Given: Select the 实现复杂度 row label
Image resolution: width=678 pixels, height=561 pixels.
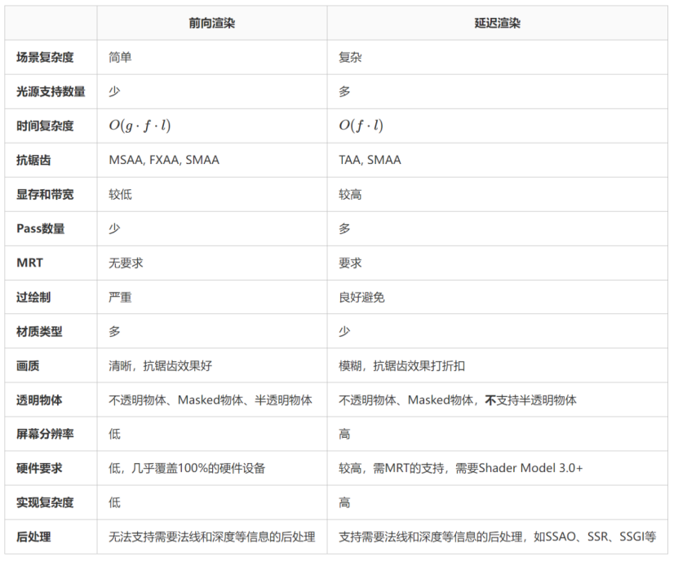Looking at the screenshot, I should point(45,502).
